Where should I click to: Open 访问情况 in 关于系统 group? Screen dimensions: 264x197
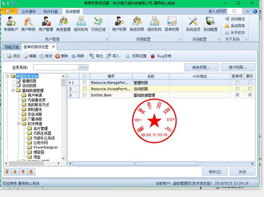235,19
